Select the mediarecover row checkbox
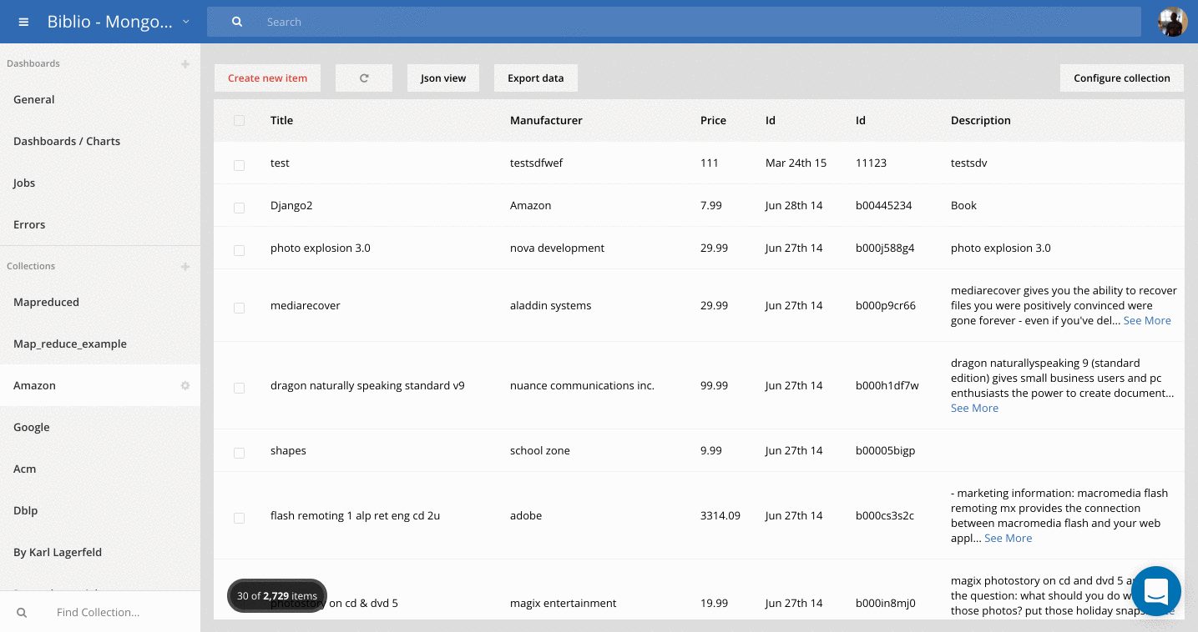 pos(240,308)
